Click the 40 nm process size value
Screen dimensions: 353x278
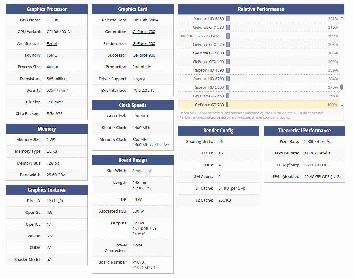coord(52,67)
